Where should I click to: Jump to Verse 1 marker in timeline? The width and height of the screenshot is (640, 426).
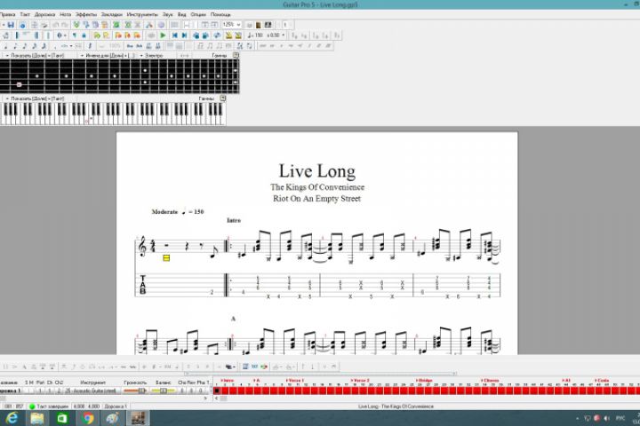295,381
